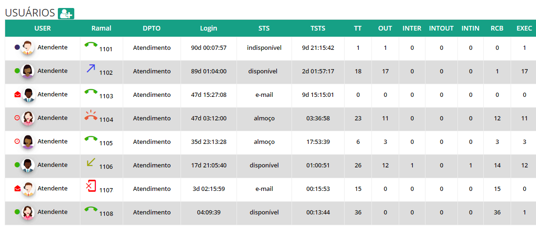
Task: Sort by the USER column header
Action: click(42, 28)
